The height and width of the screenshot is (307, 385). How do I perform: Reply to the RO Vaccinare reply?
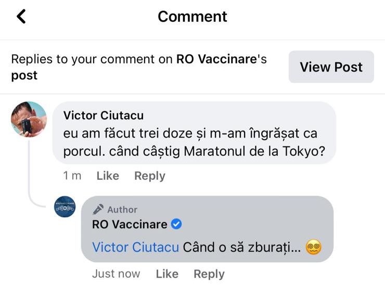[209, 274]
